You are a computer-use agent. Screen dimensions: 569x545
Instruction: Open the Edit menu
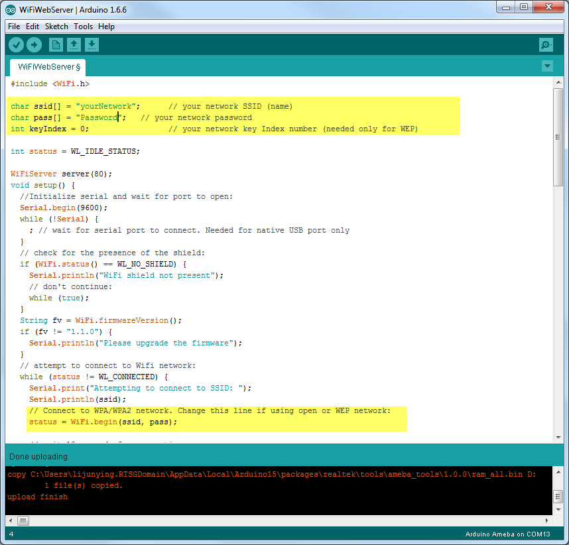pos(32,27)
